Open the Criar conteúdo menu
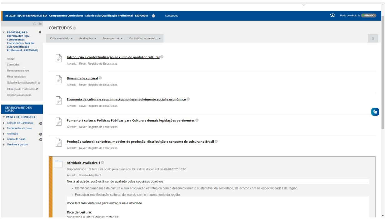 pos(62,38)
